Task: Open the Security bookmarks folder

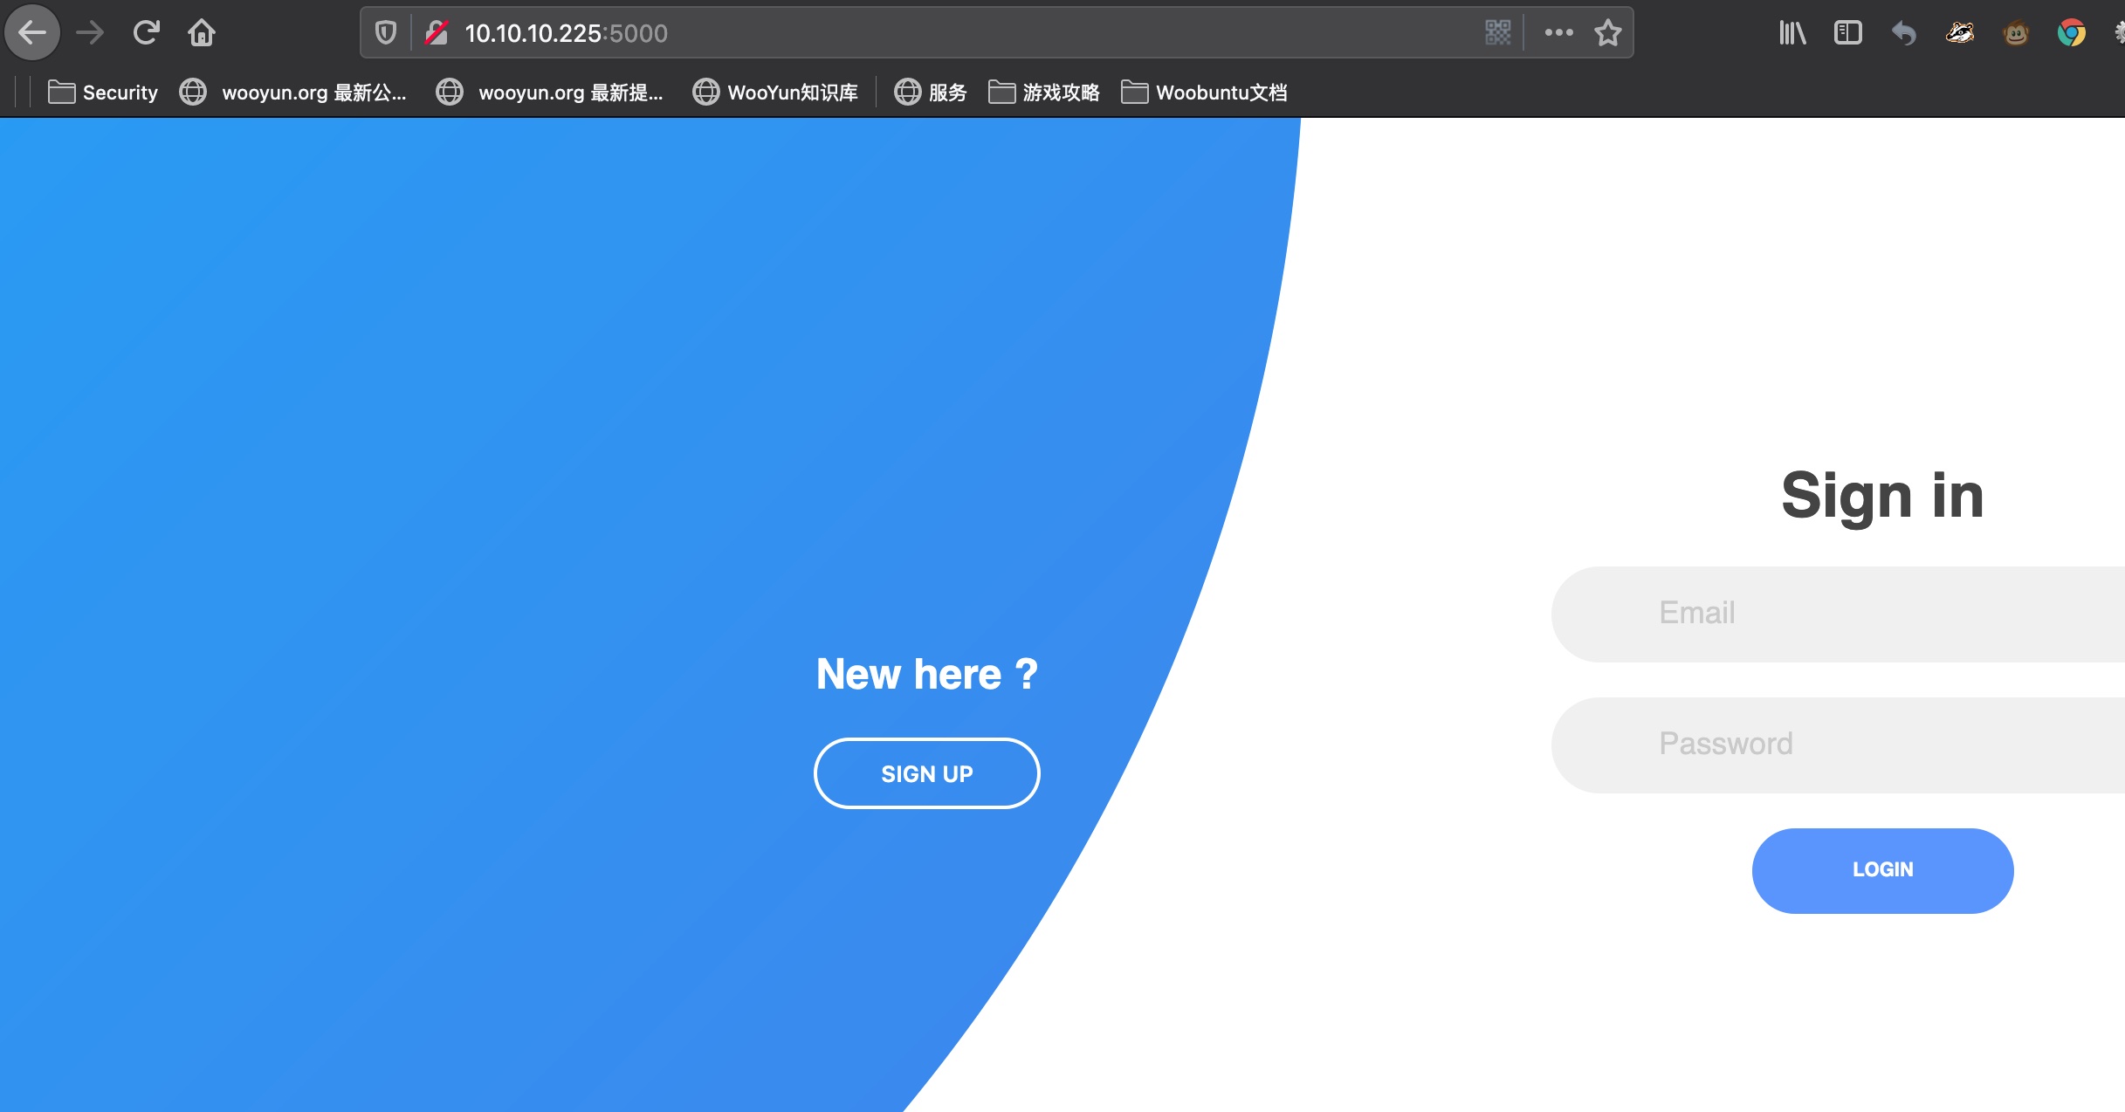Action: [103, 93]
